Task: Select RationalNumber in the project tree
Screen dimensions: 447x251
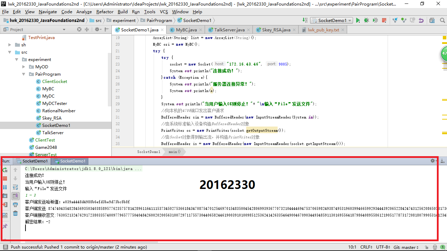Action: (59, 111)
